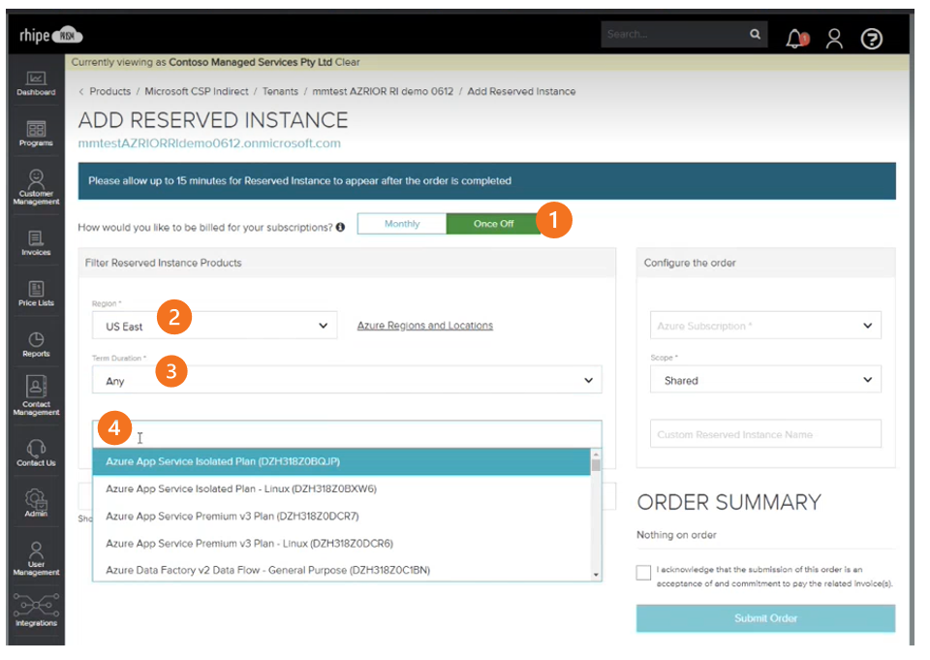Click the Custom Reserved Instance Name field
This screenshot has width=930, height=660.
[765, 434]
